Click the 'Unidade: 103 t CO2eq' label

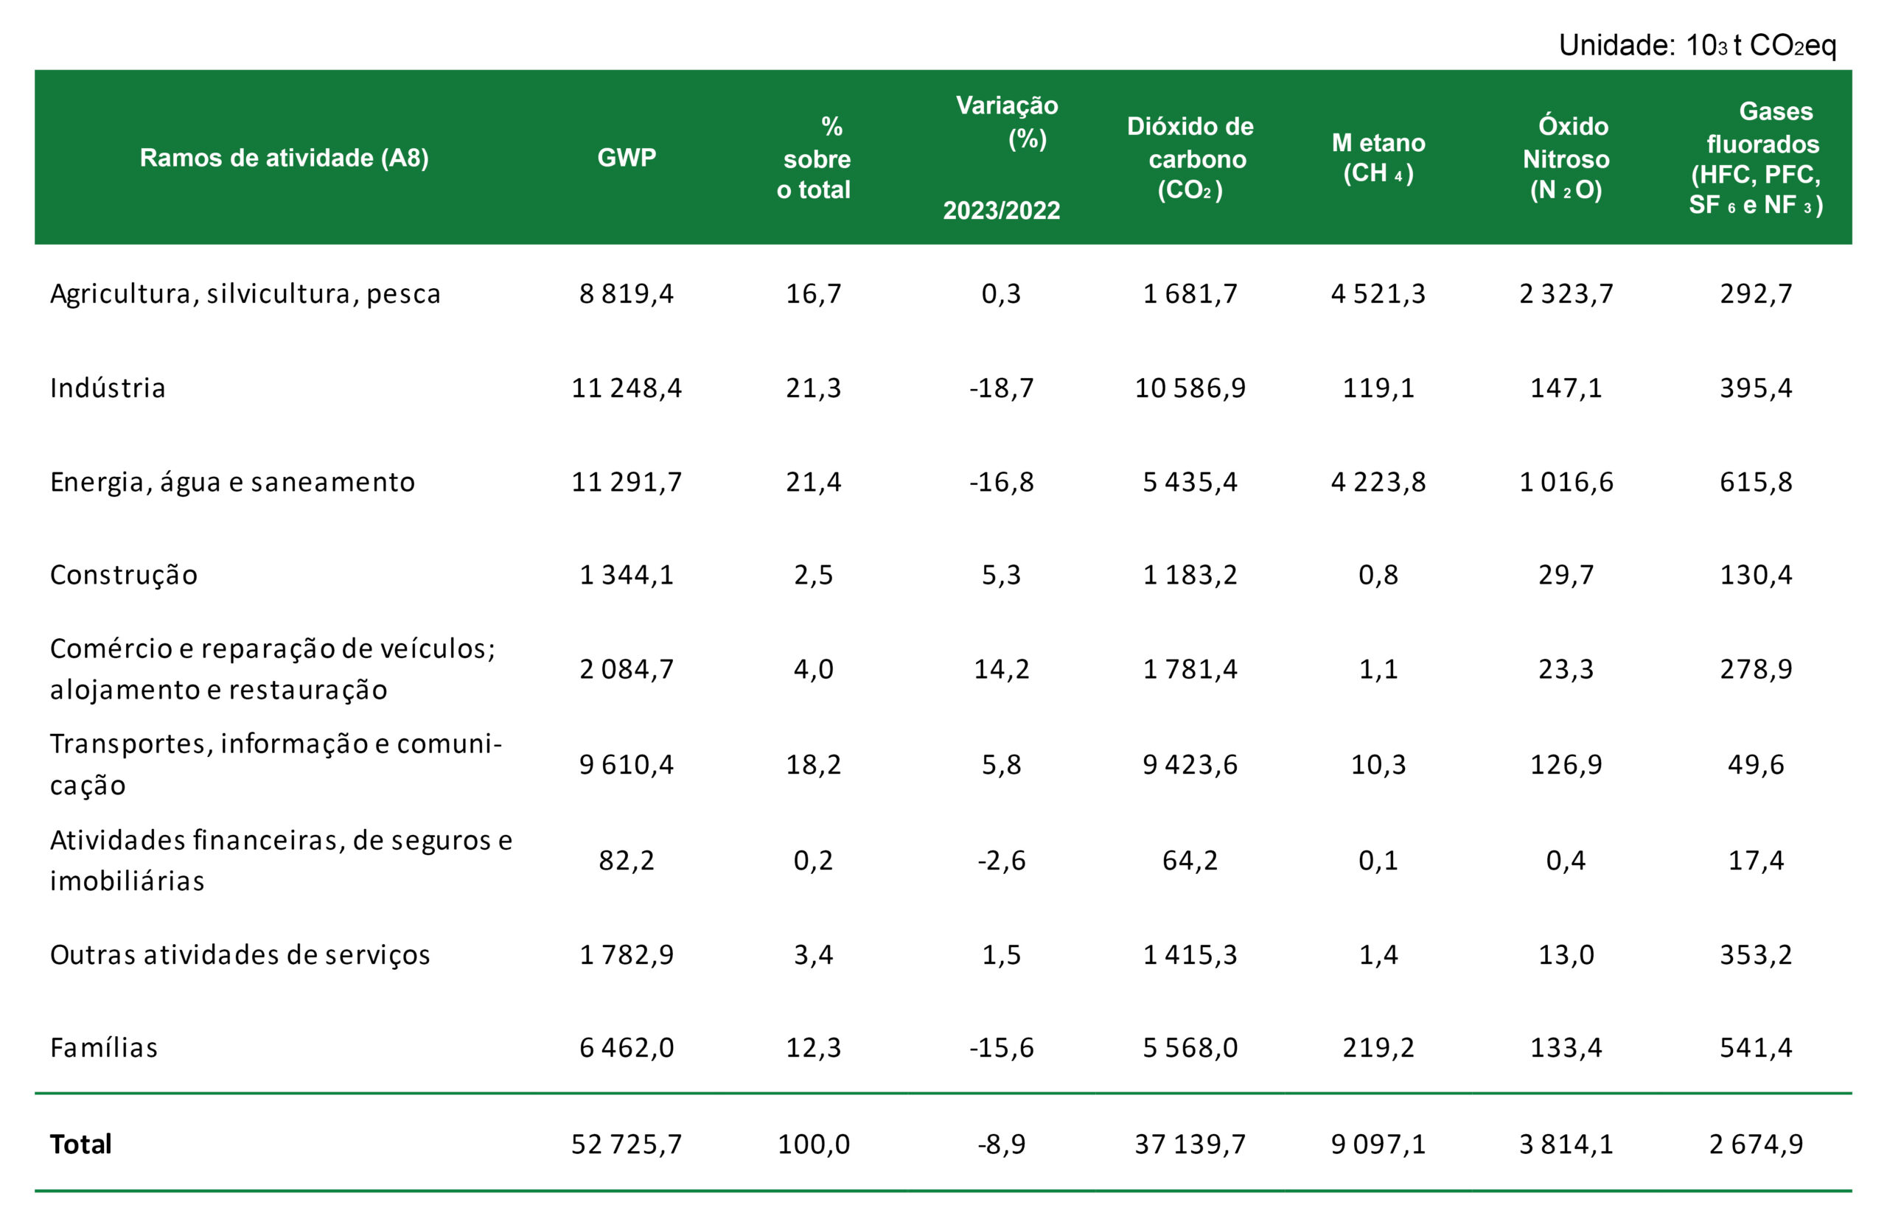1697,46
